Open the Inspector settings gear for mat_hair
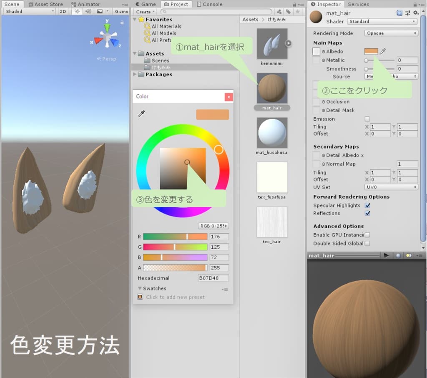The image size is (427, 378). pos(415,13)
